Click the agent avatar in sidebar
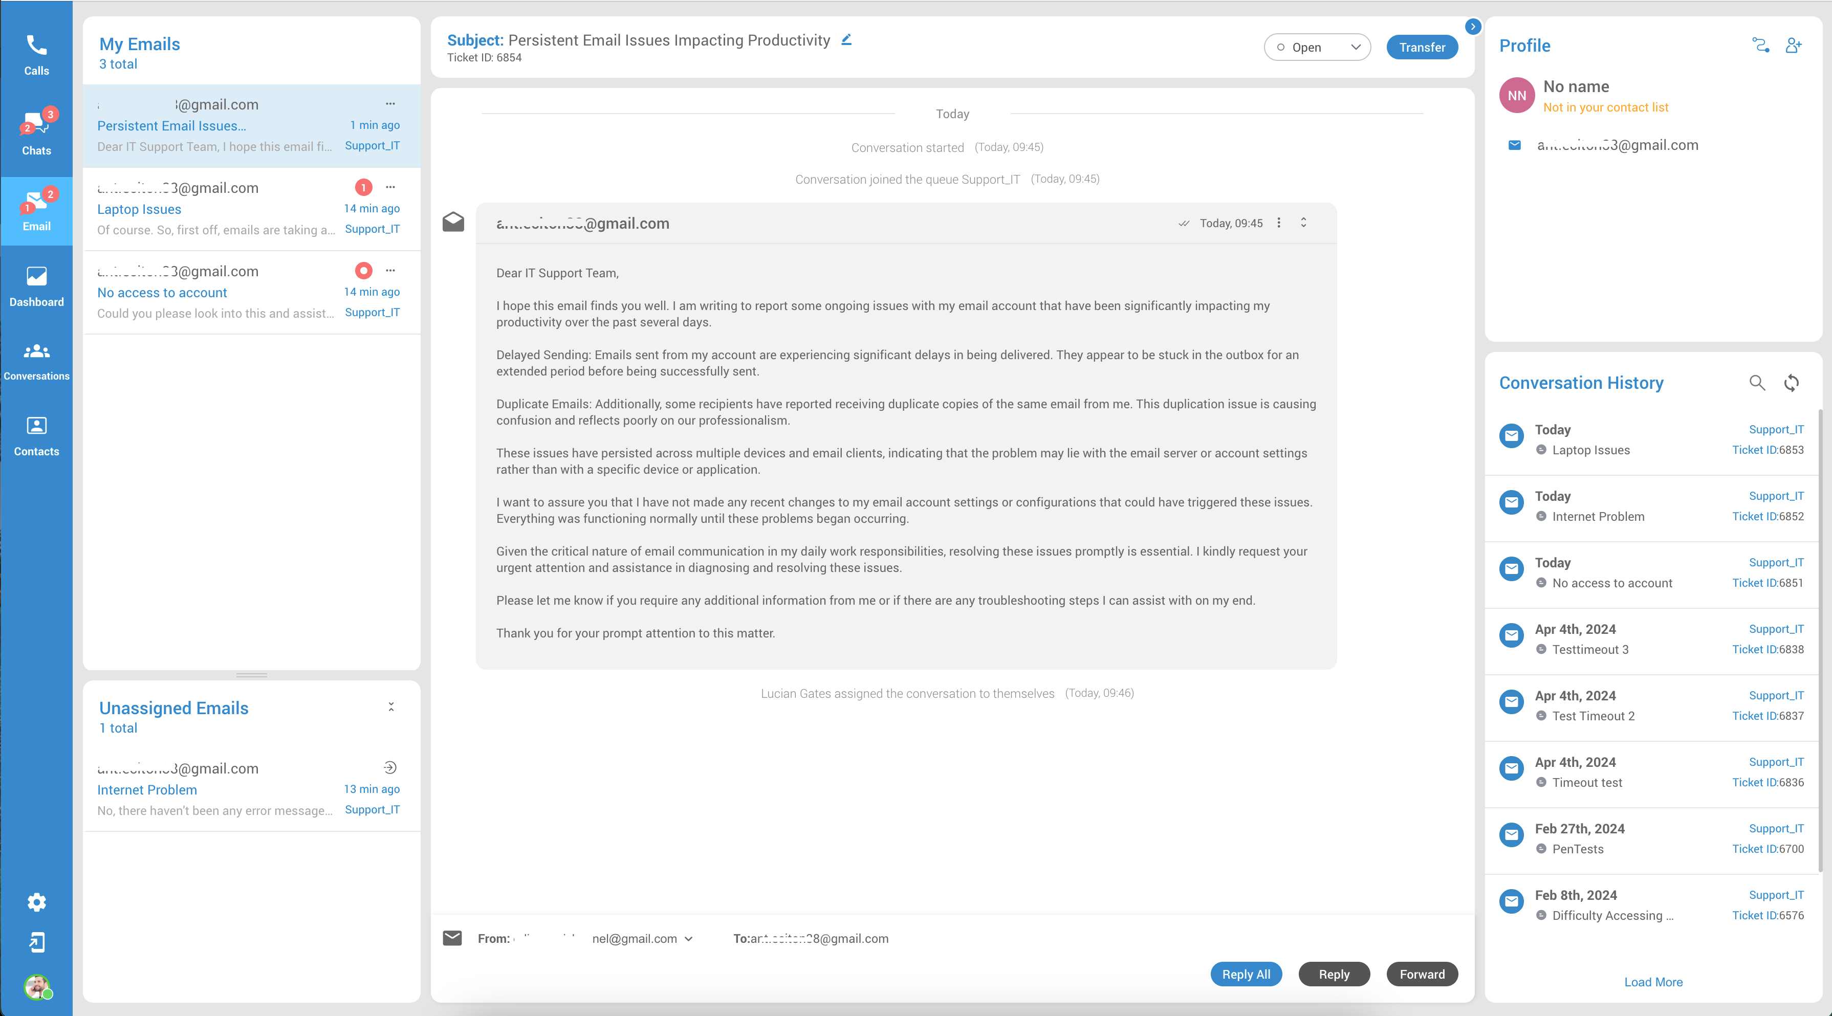 [x=37, y=987]
